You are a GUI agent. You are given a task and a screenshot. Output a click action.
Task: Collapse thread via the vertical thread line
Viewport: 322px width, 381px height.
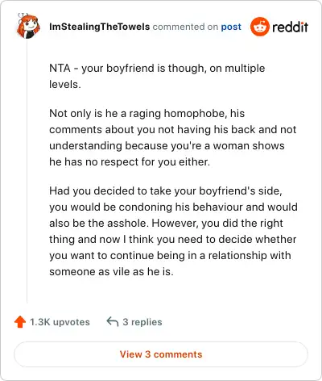point(27,172)
